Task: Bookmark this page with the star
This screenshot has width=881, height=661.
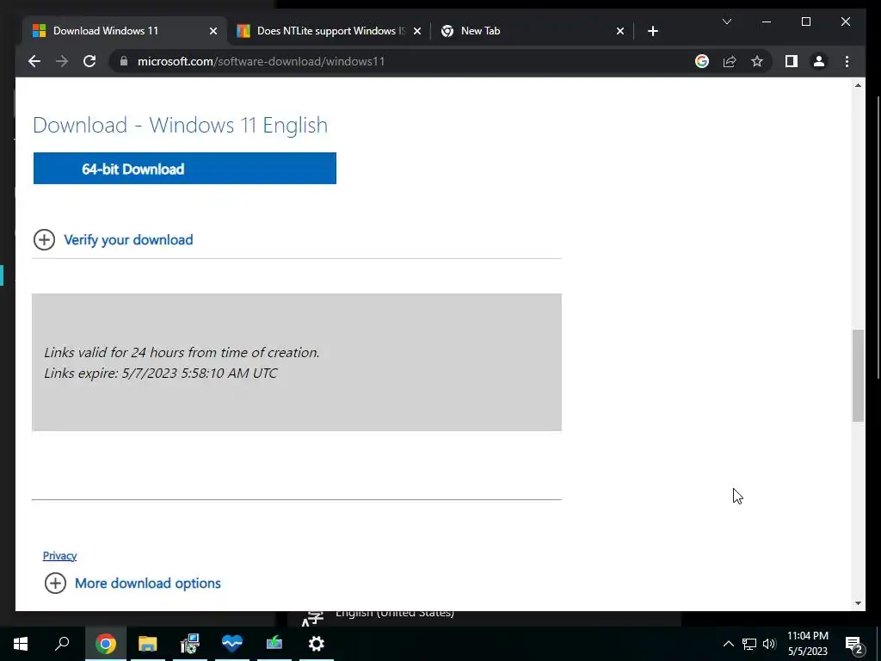Action: 757,61
